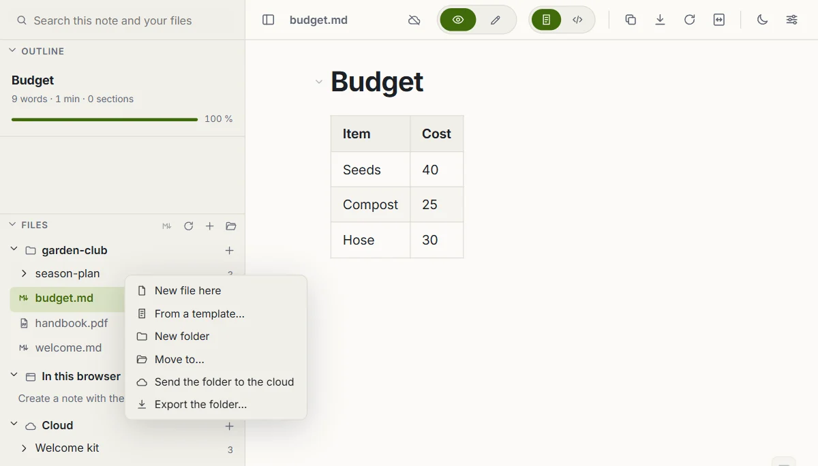Screen dimensions: 818x466
Task: Click the PDF icon beside handbook.pdf
Action: [24, 323]
